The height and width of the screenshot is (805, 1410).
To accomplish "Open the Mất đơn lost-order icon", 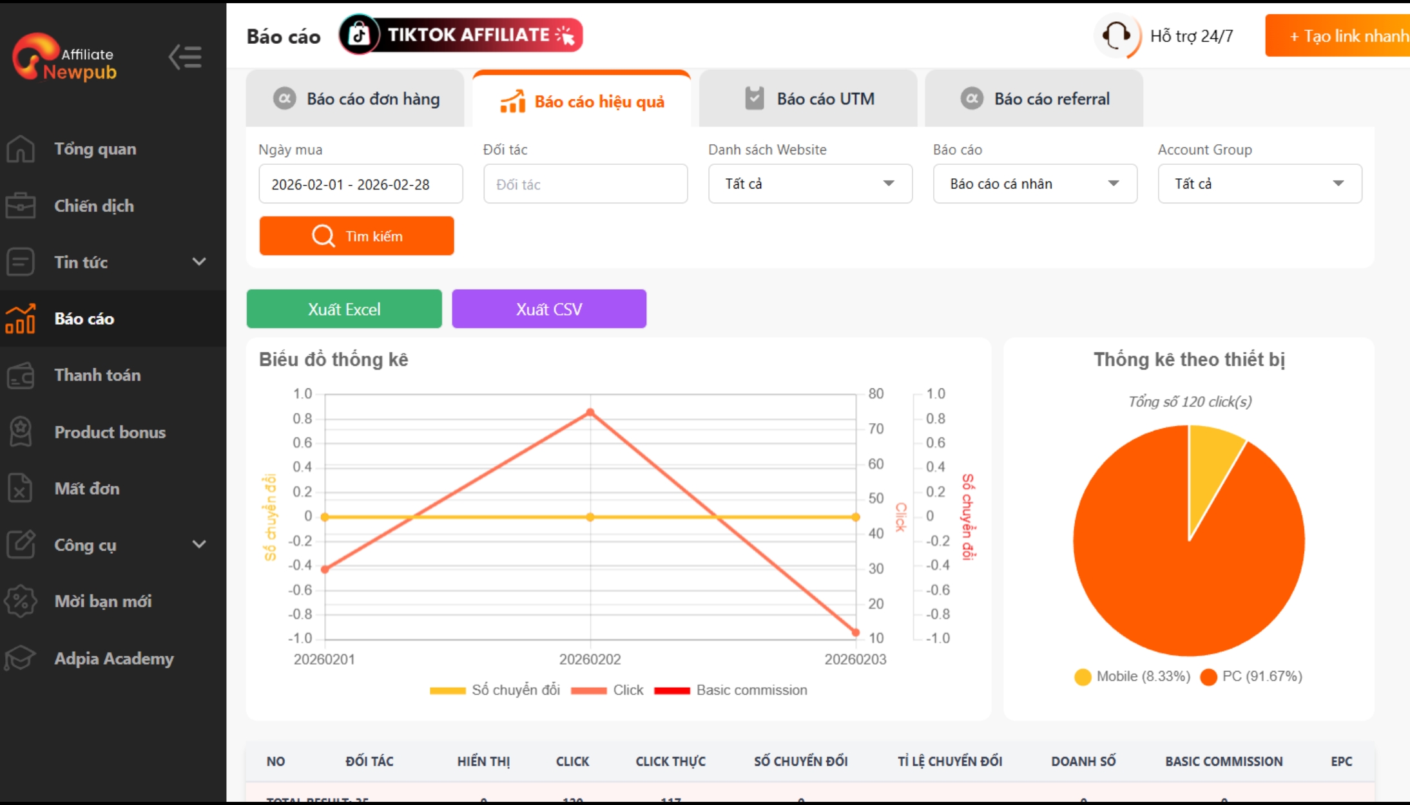I will pos(21,488).
